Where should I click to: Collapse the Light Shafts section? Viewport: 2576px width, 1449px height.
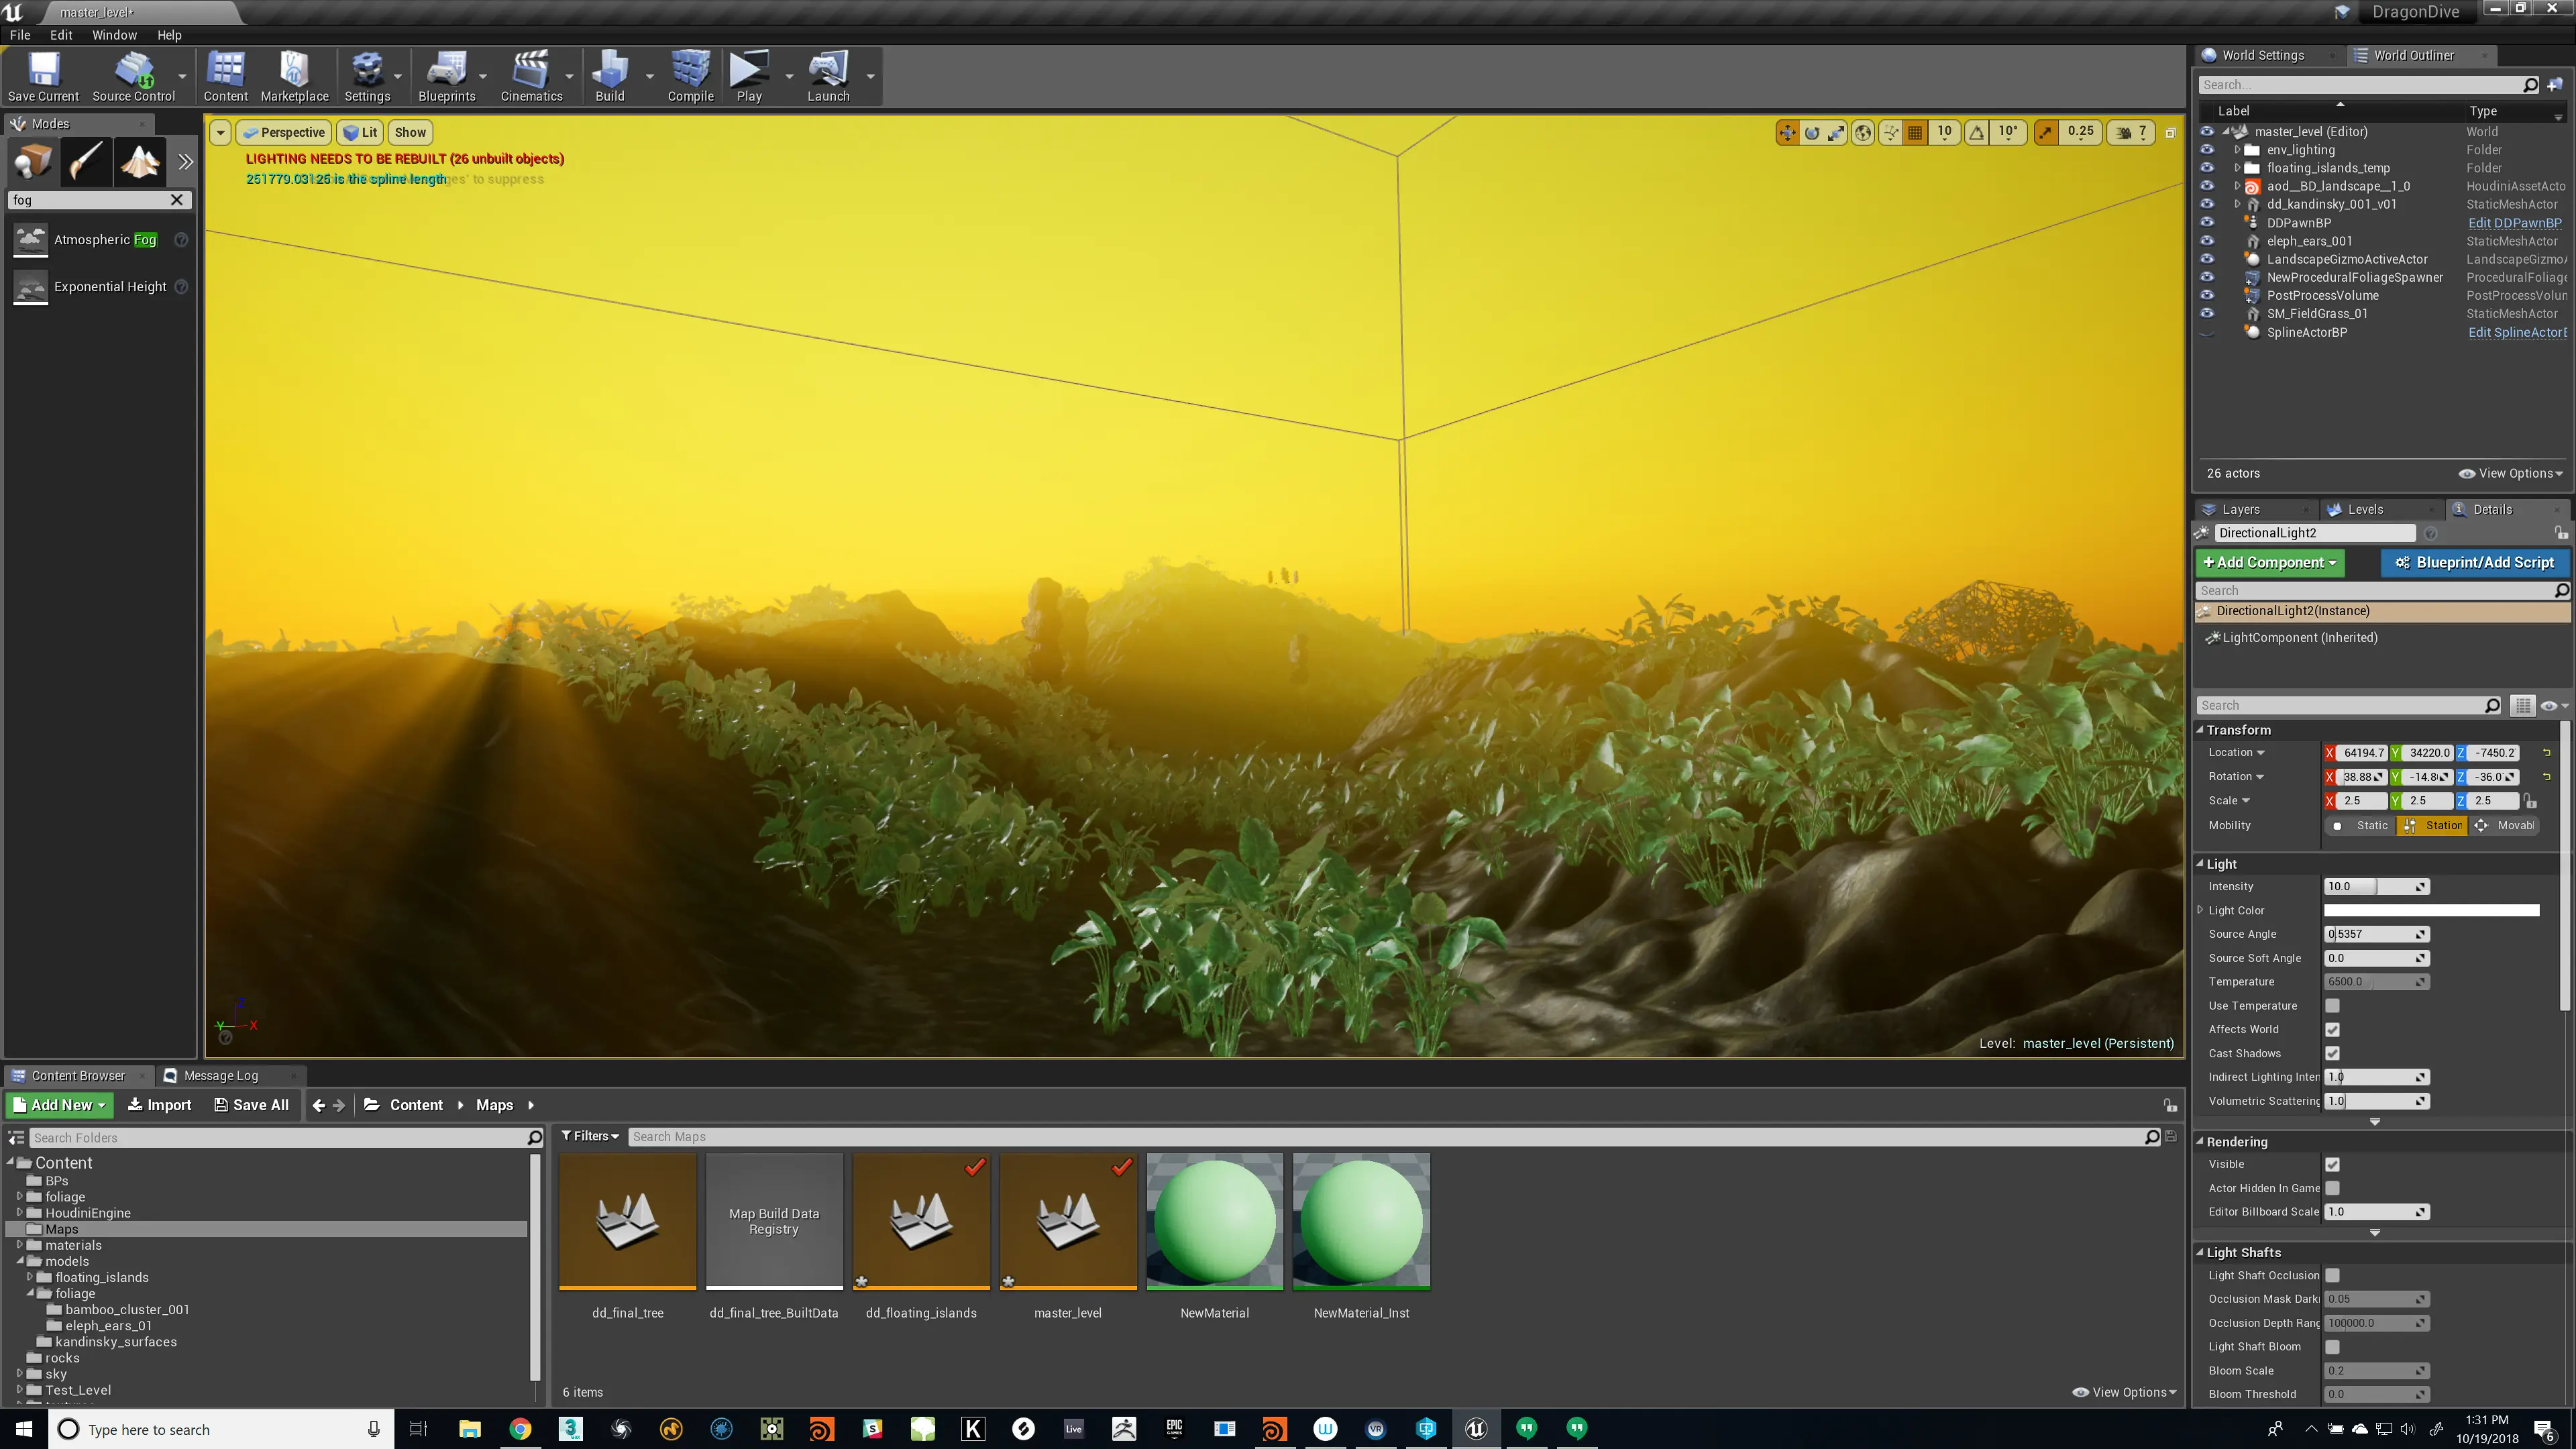[x=2200, y=1252]
